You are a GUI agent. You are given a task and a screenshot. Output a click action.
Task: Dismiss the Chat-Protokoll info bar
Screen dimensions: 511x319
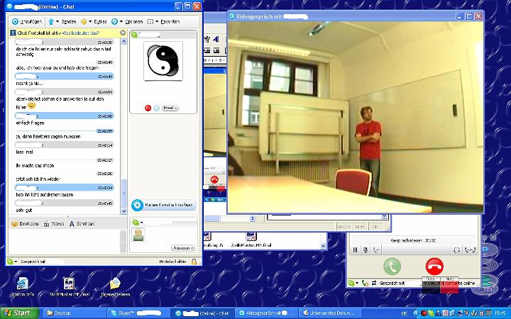[x=123, y=33]
